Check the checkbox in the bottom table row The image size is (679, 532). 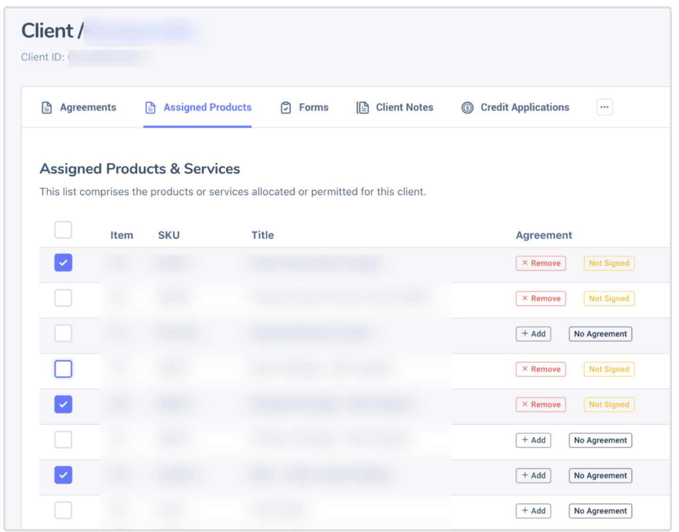coord(63,510)
